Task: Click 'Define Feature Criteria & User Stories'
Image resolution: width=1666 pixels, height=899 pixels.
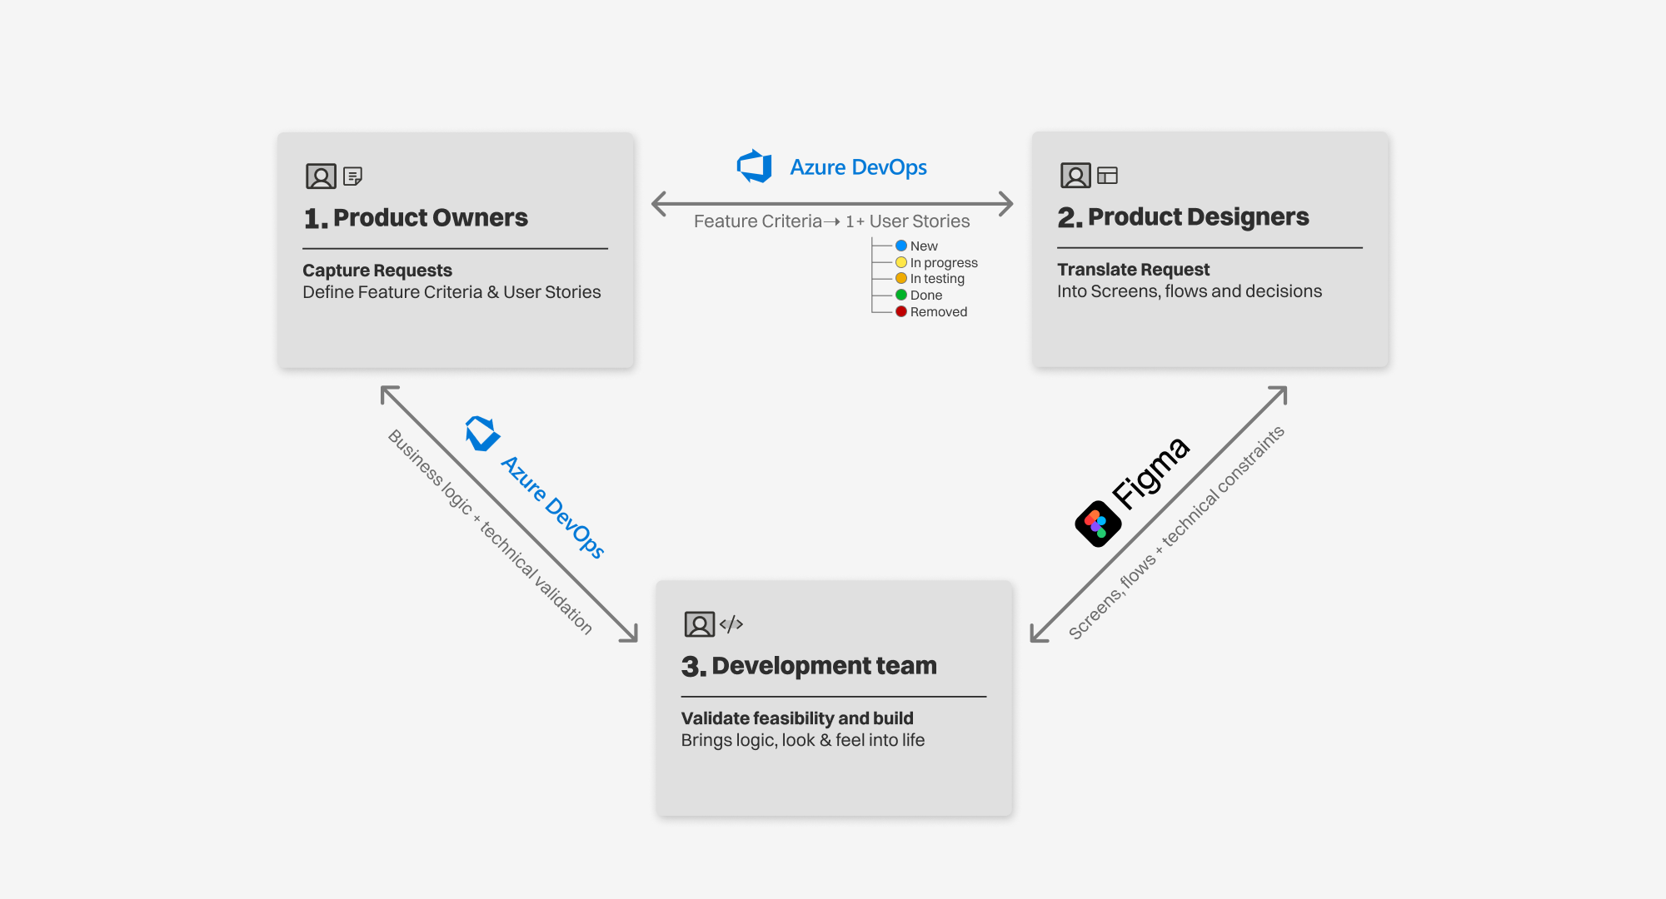Action: click(451, 292)
